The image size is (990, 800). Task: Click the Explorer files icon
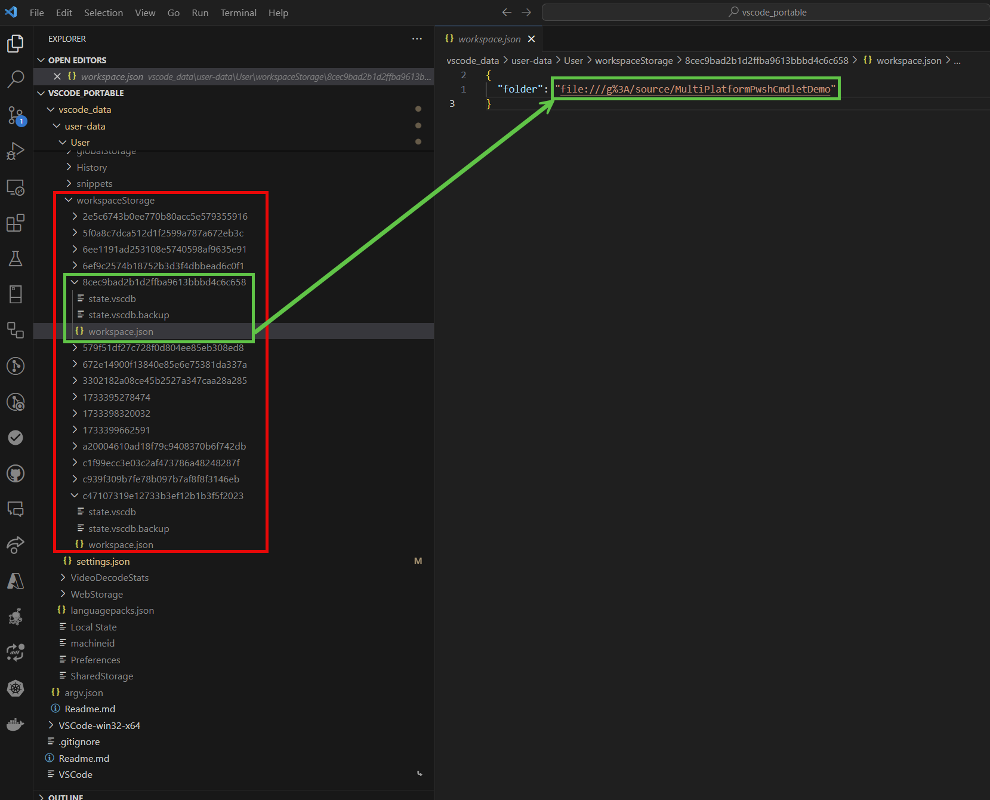tap(16, 44)
